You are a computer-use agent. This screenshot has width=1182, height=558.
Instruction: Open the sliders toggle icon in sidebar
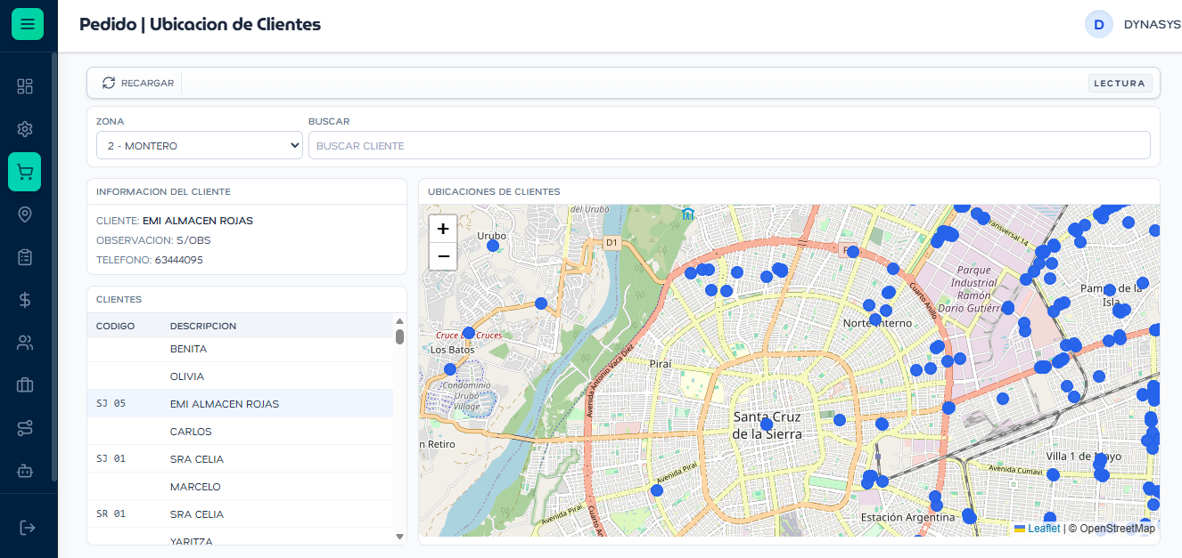pyautogui.click(x=25, y=428)
